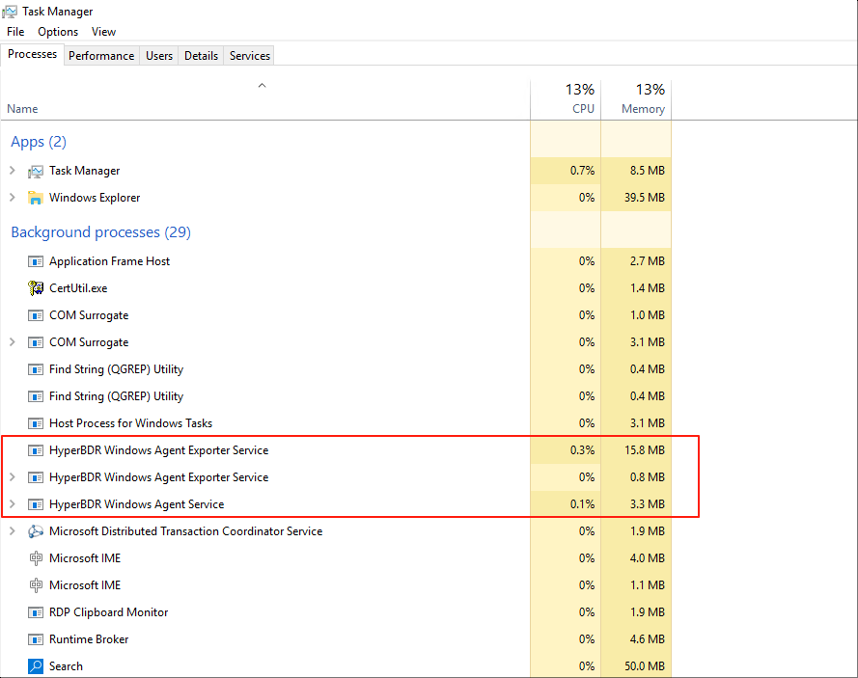Click icon of HyperBDR Exporter Service using 15.8 MB
This screenshot has width=858, height=678.
click(x=36, y=450)
